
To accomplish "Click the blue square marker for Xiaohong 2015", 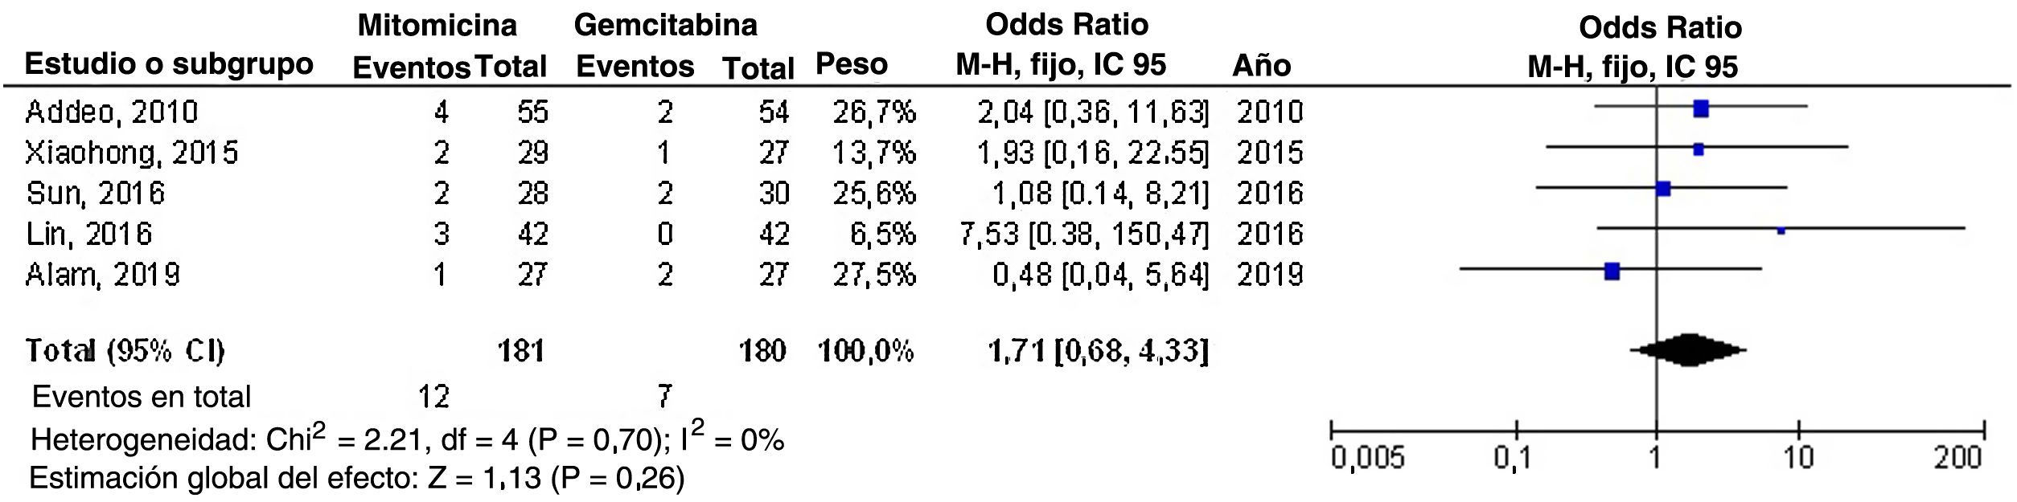I will (x=1698, y=149).
